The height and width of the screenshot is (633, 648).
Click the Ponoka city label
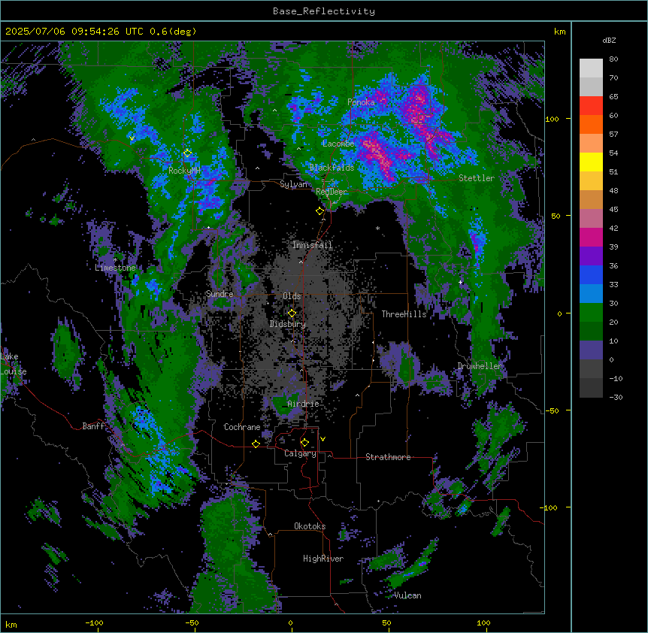[x=361, y=102]
